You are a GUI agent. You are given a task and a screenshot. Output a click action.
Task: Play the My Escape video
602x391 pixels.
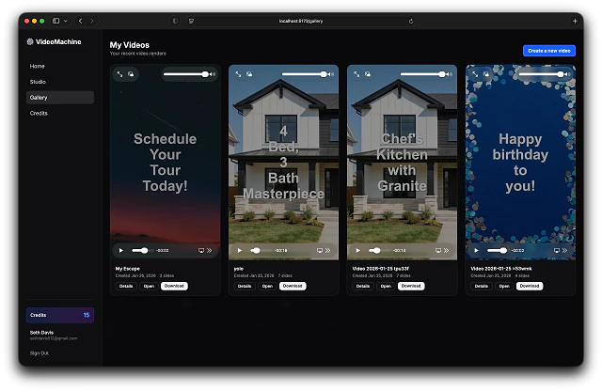coord(120,251)
